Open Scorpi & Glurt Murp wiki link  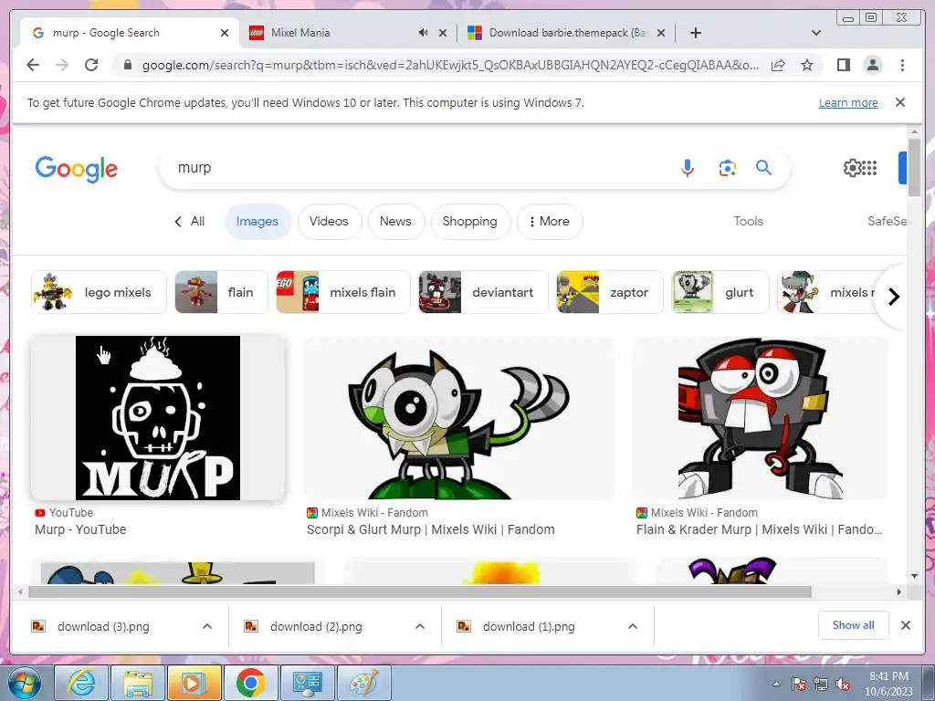(431, 529)
